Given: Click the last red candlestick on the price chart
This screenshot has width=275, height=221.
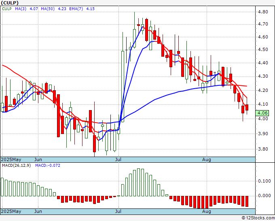Looking at the screenshot, I should (x=247, y=107).
